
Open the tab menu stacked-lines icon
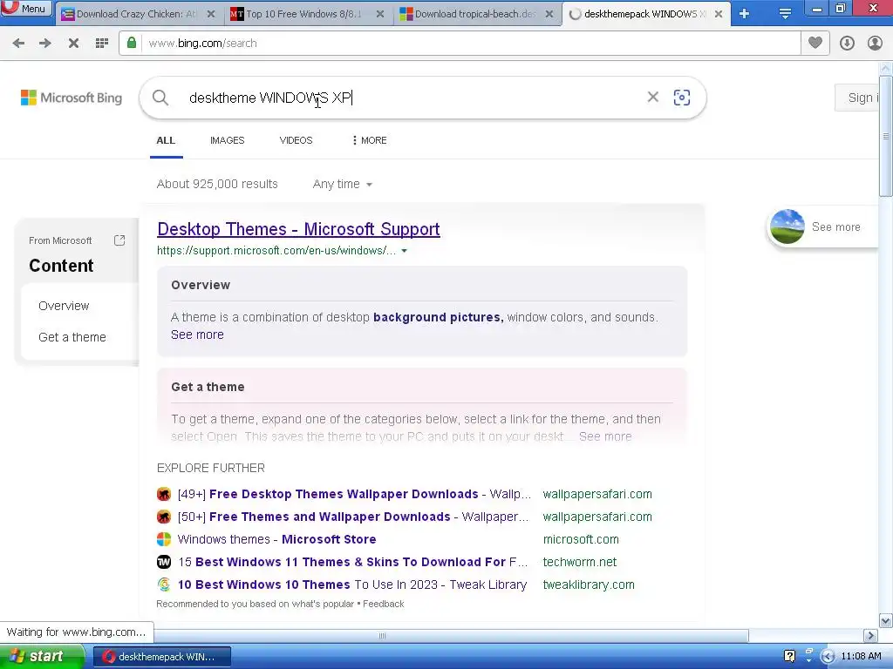tap(785, 14)
